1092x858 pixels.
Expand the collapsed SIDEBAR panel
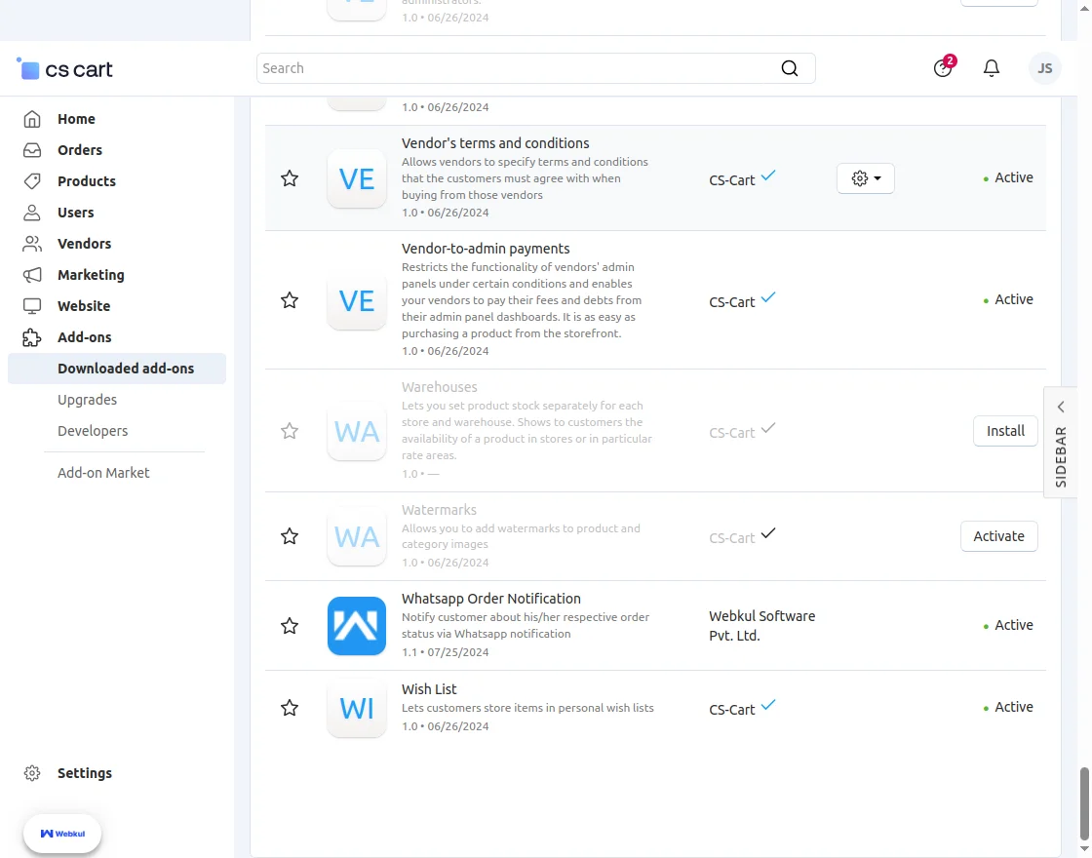1061,444
